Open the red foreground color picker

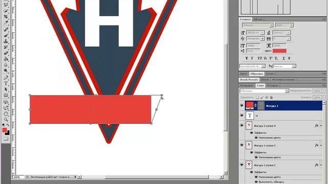click(4, 130)
